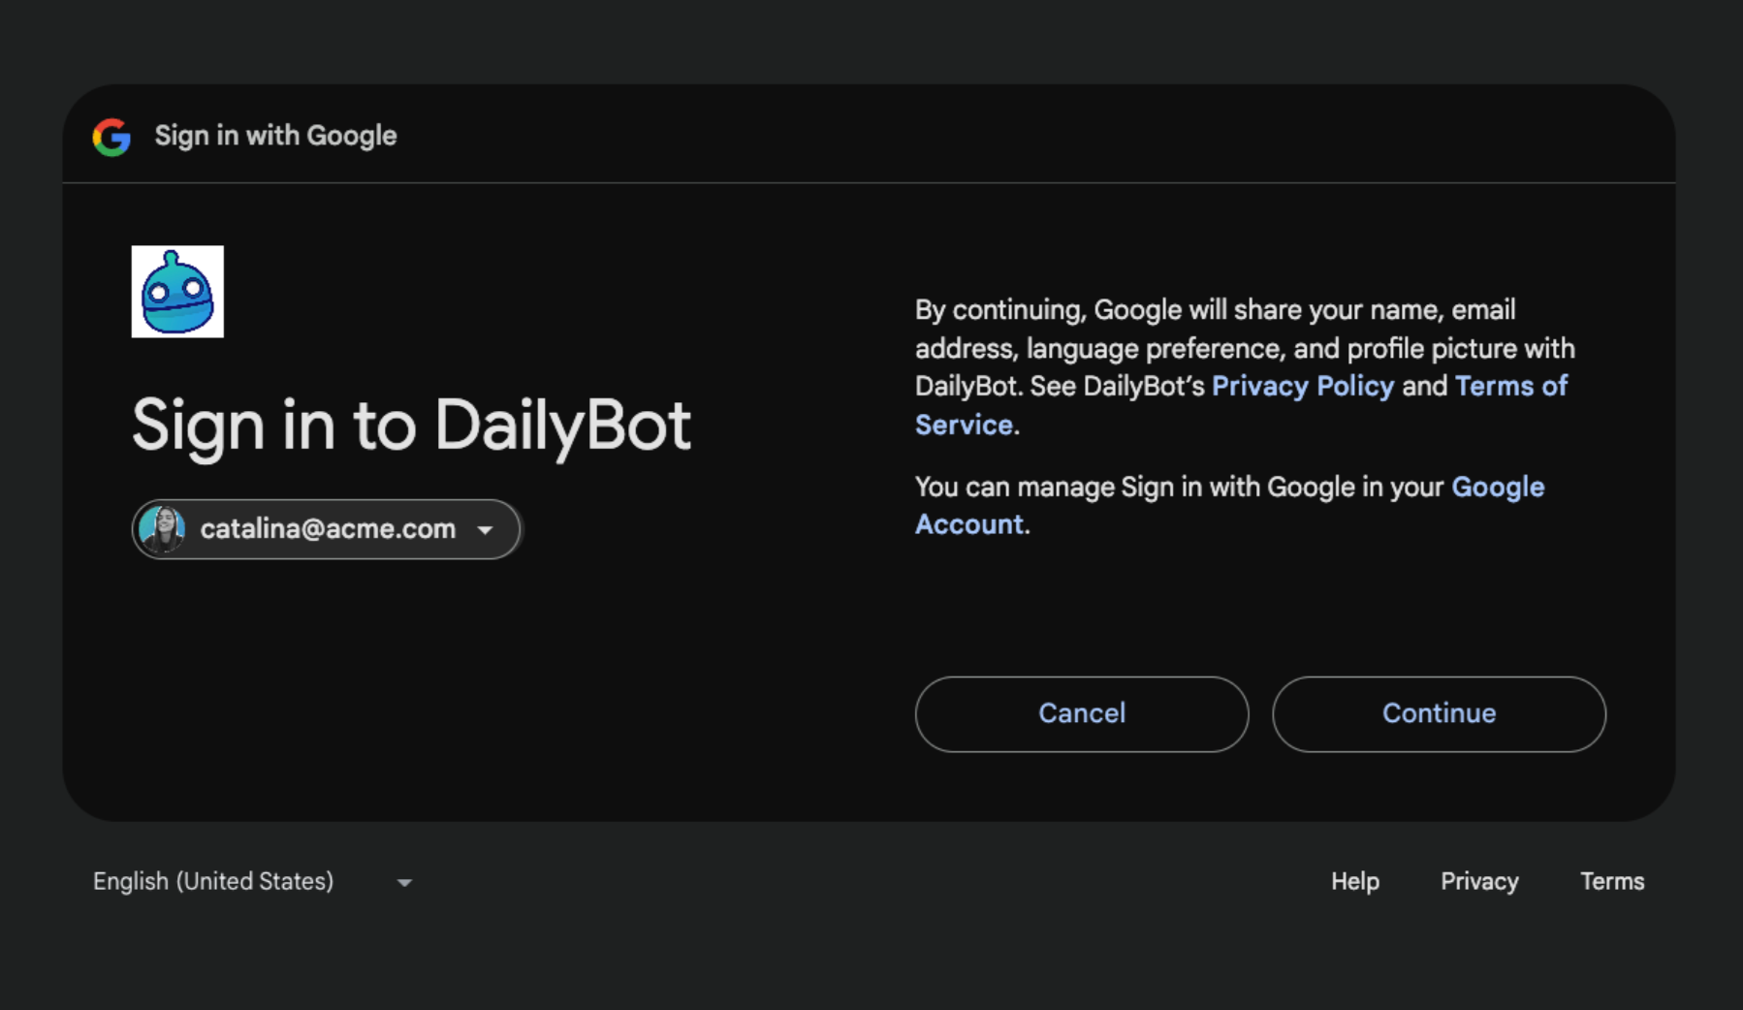This screenshot has height=1010, width=1743.
Task: Expand the account chooser arrow
Action: 486,530
